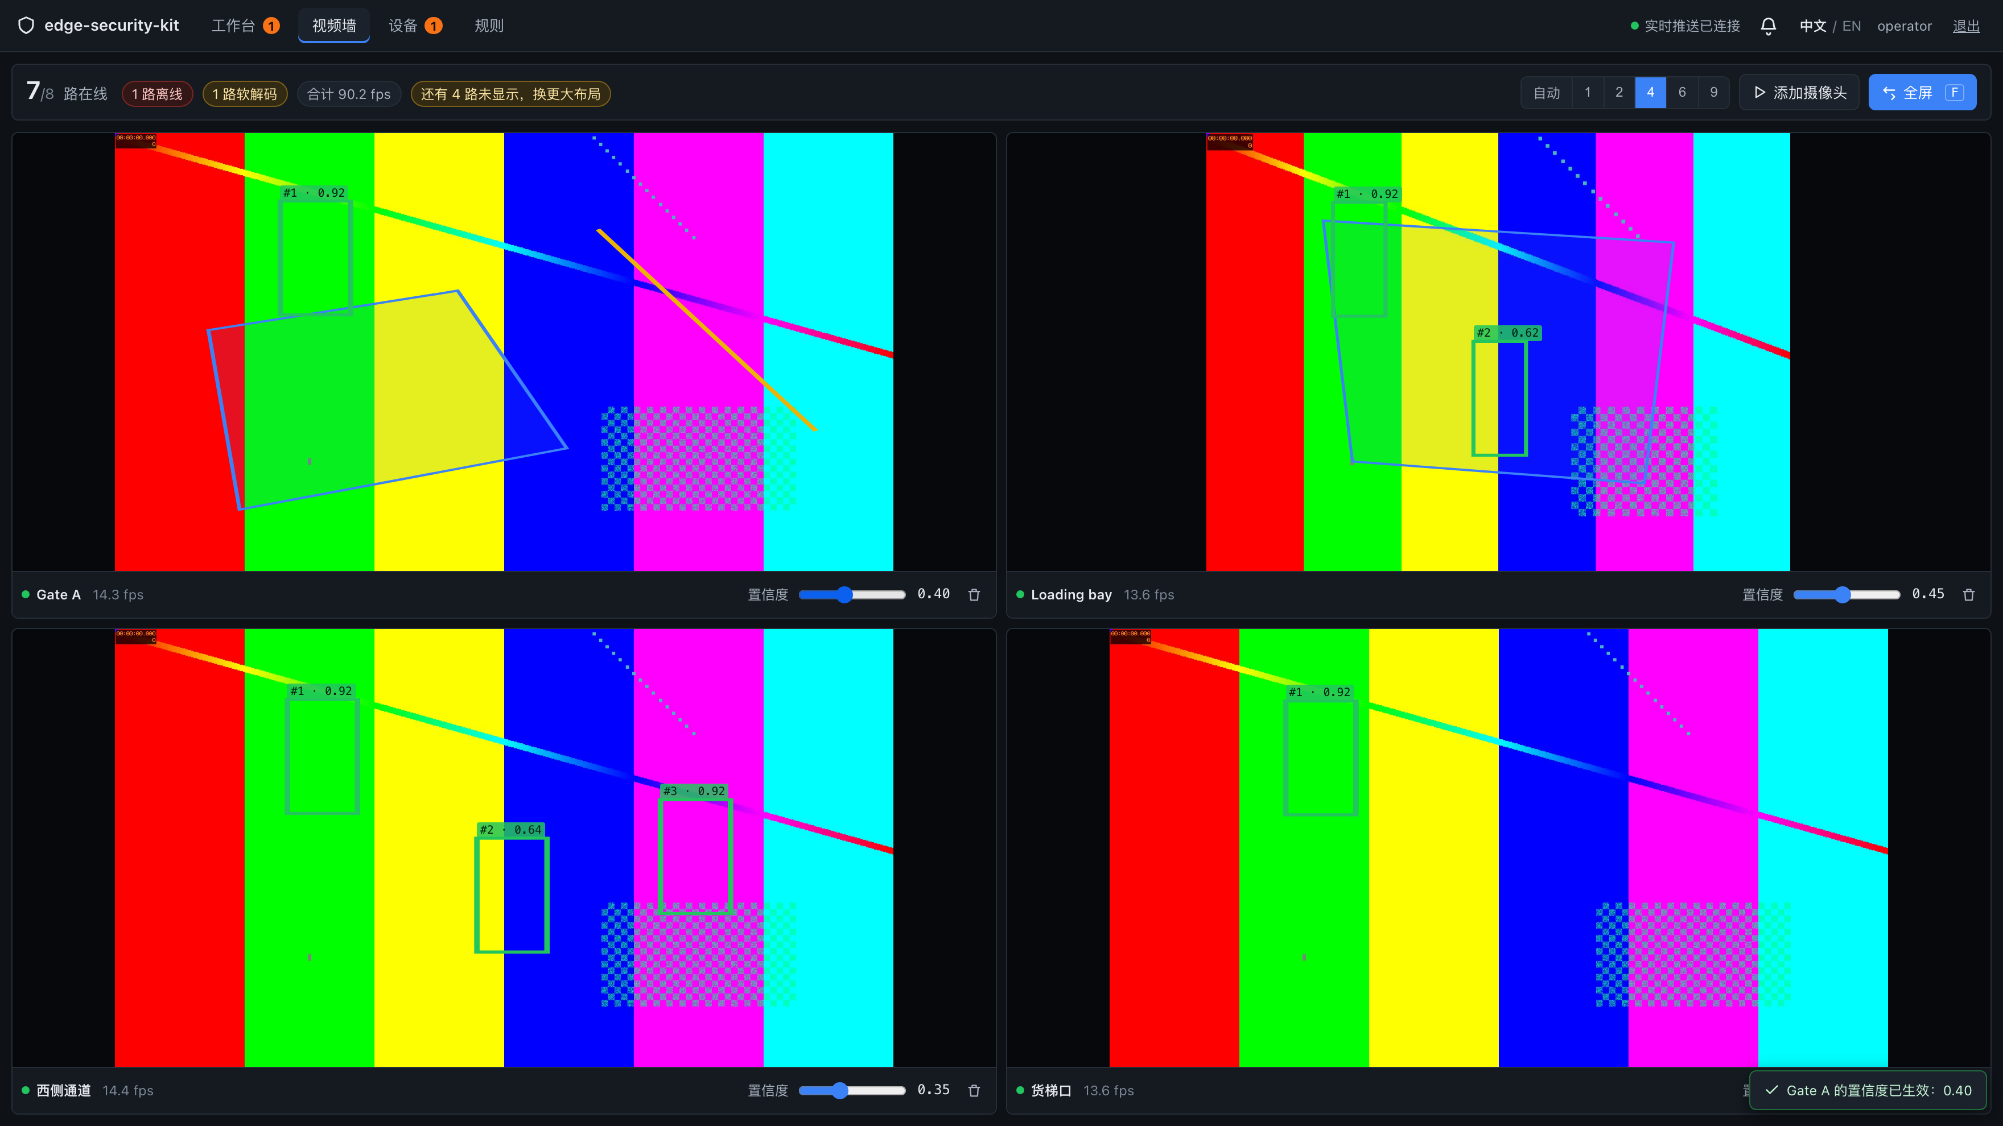
Task: Switch the grid layout to 9
Action: click(x=1714, y=93)
